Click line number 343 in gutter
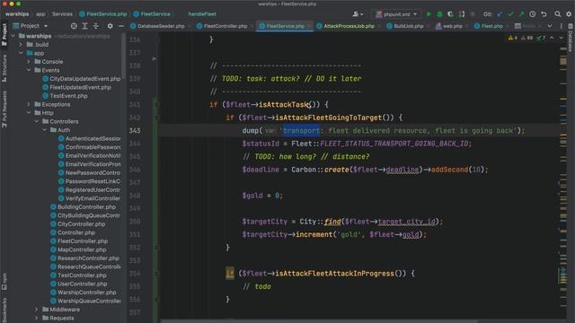The width and height of the screenshot is (575, 323). click(x=135, y=130)
